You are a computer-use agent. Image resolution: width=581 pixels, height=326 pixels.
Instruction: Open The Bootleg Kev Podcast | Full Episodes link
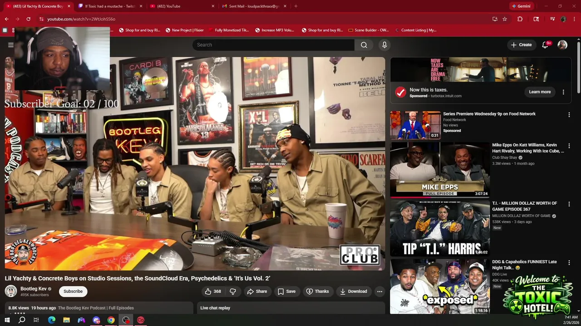click(x=96, y=308)
